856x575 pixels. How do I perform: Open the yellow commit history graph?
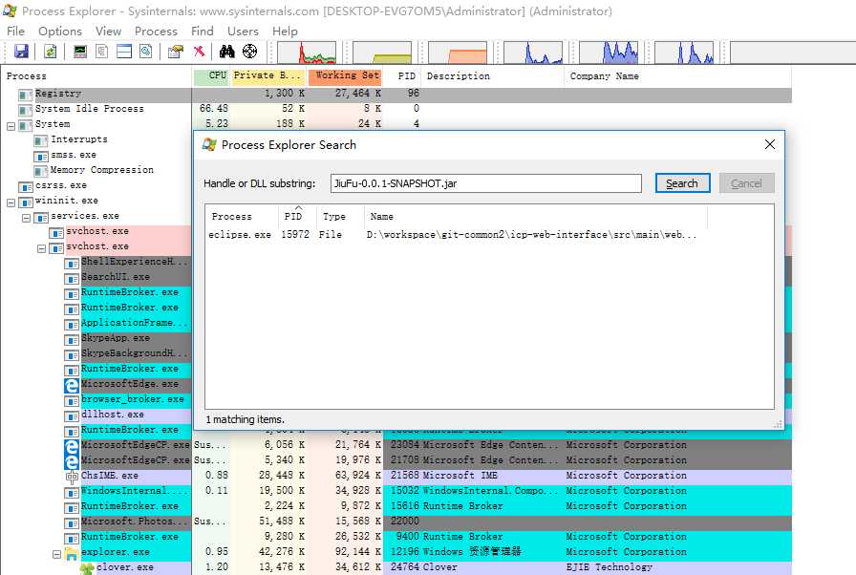pyautogui.click(x=382, y=53)
